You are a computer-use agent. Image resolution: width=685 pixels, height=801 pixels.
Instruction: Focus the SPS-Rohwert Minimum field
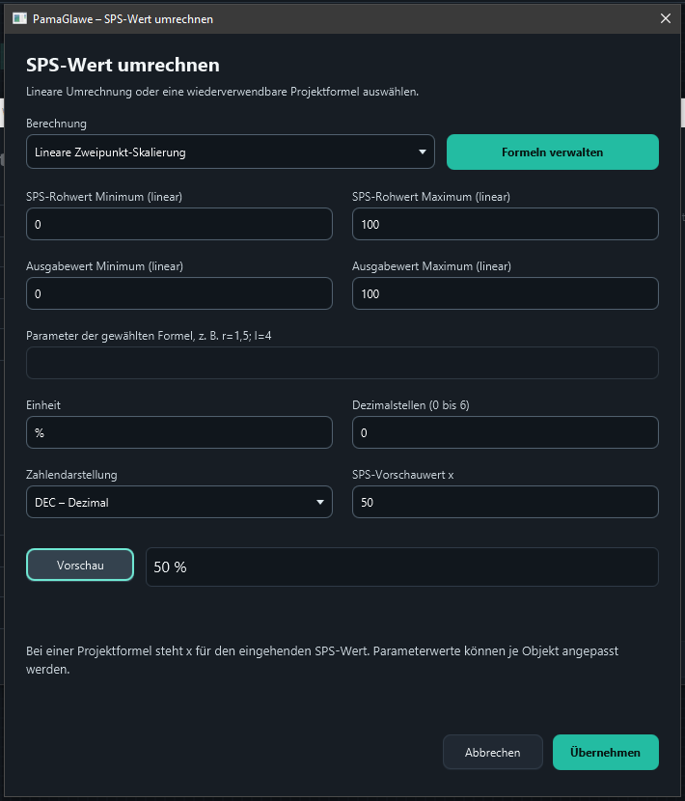pos(179,224)
